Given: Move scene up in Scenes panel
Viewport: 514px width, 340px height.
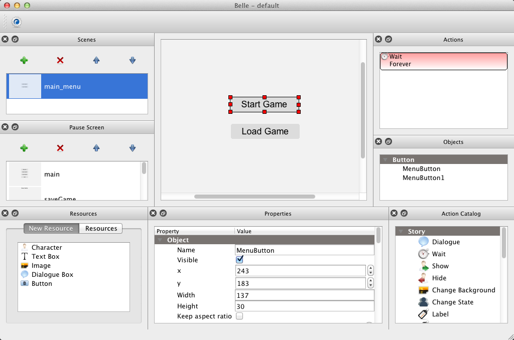Looking at the screenshot, I should point(96,60).
